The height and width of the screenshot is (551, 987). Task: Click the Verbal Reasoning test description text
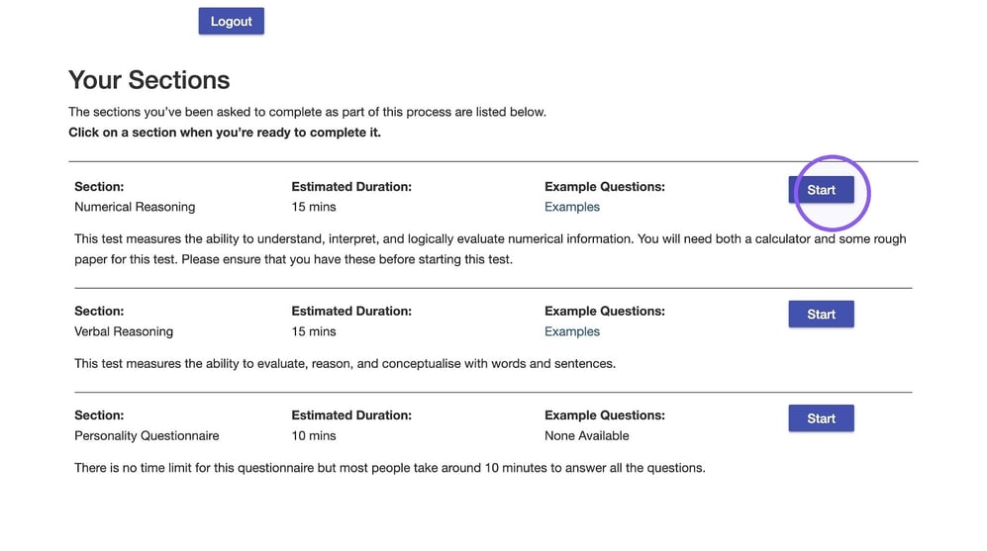(345, 364)
